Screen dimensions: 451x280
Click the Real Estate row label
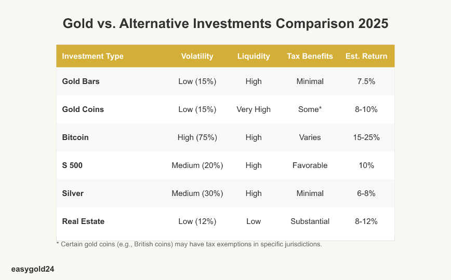[83, 221]
